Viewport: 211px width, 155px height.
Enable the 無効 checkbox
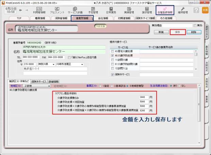point(195,25)
